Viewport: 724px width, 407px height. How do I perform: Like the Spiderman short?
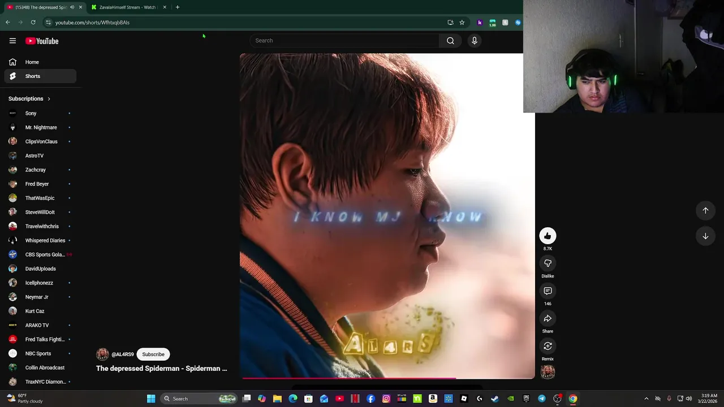(x=548, y=236)
